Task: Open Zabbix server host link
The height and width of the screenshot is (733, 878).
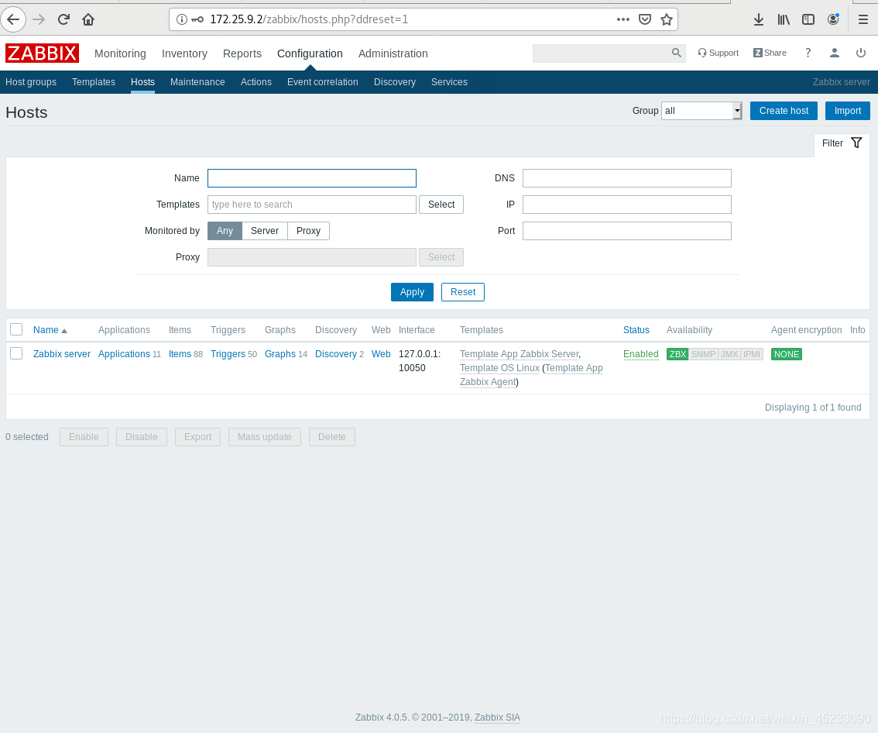Action: coord(62,354)
